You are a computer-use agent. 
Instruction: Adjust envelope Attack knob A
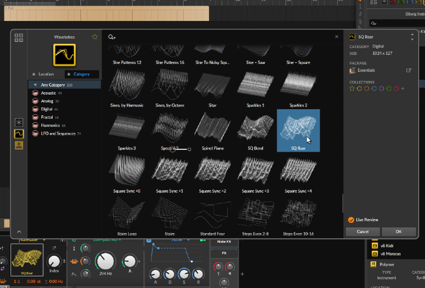coord(155,274)
